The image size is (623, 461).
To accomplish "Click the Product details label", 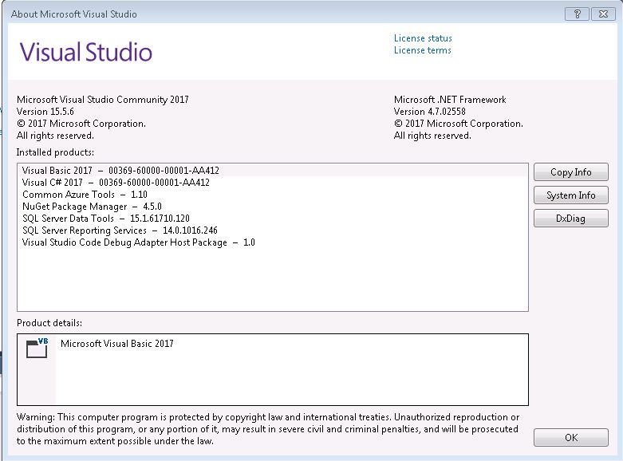I will (49, 323).
